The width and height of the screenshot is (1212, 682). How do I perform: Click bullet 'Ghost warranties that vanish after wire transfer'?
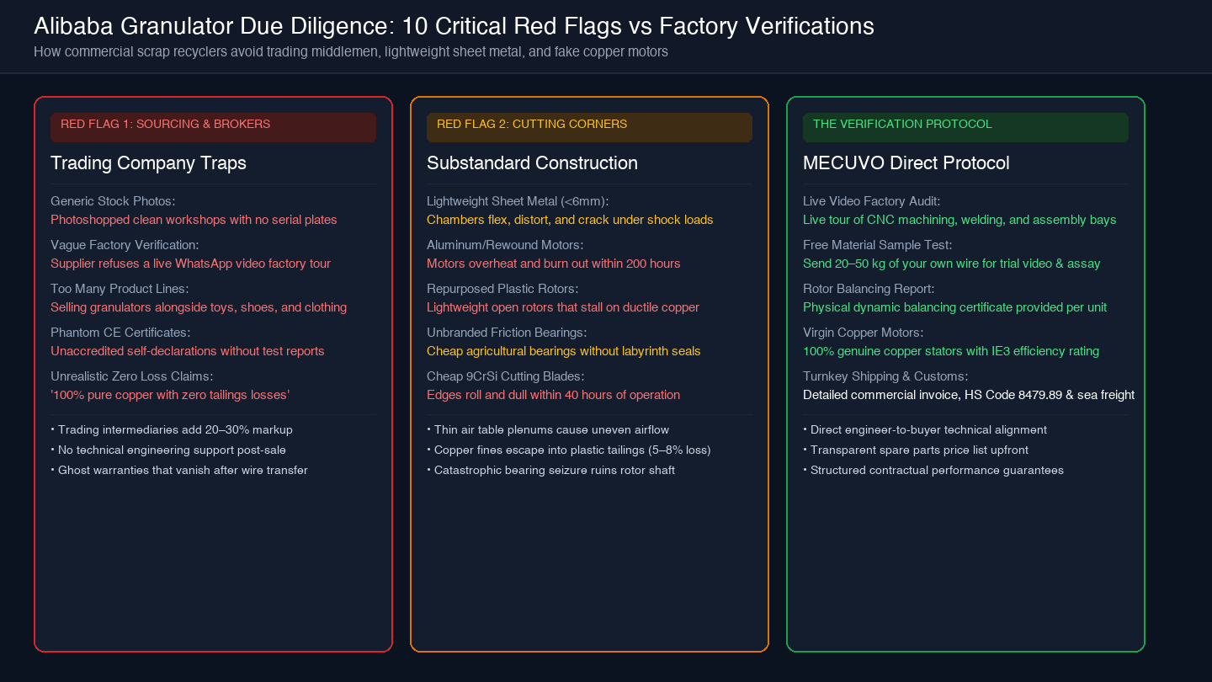pyautogui.click(x=179, y=470)
